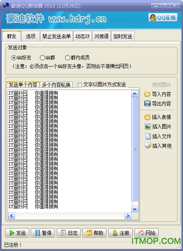Click the horizontal scrollbar left arrow
This screenshot has width=183, height=251.
pyautogui.click(x=11, y=216)
